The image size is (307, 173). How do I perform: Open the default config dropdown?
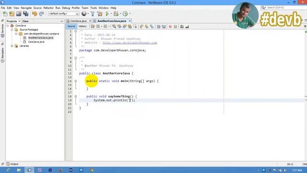click(64, 14)
